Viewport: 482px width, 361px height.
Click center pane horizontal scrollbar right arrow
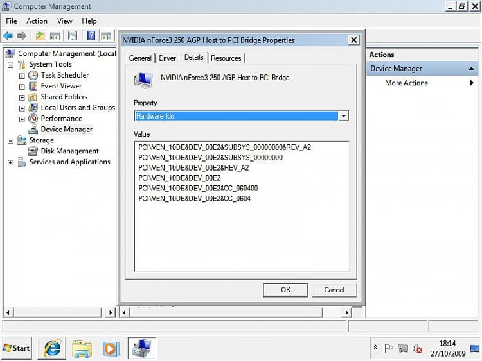point(347,312)
